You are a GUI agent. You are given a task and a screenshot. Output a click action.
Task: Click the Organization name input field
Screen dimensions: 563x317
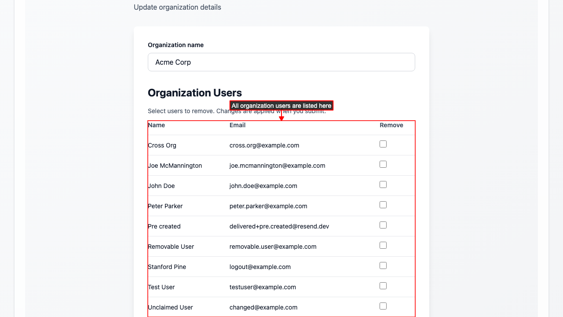[281, 62]
